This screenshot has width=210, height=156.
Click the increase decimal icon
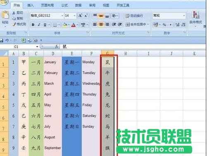coord(177,25)
